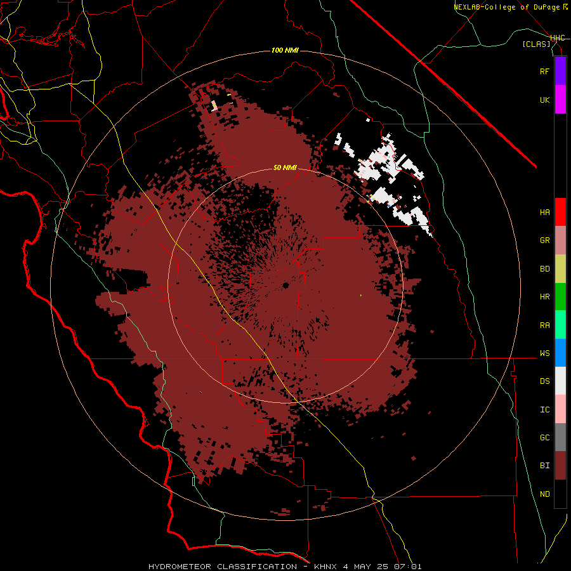Click the '4 MAY 25' date text
The image size is (571, 571).
(x=366, y=567)
